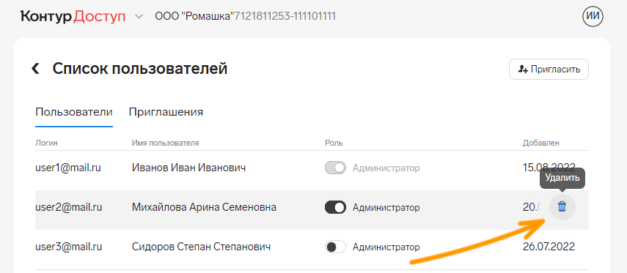
Task: Click the Контур Доступ logo
Action: 73,16
